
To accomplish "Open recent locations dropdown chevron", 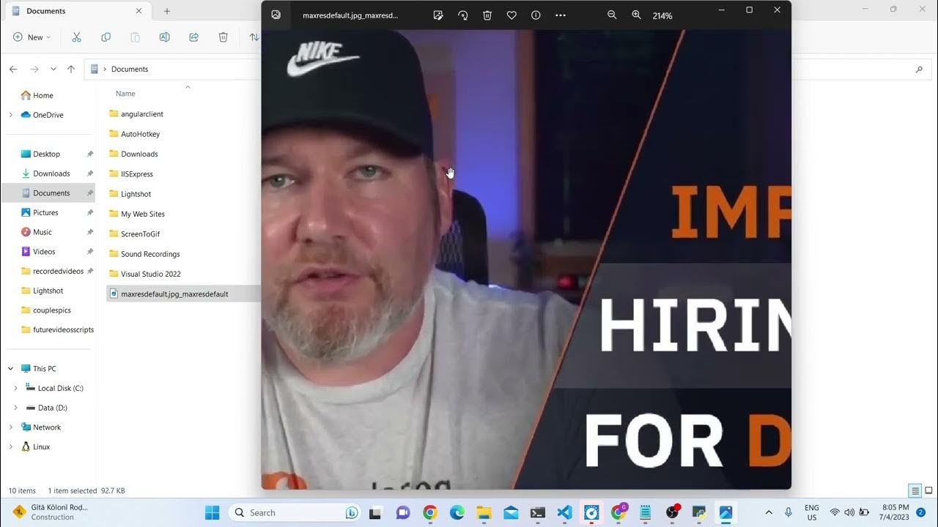I will tap(53, 69).
